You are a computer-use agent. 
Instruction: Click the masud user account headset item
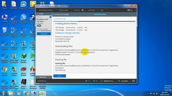(123, 81)
